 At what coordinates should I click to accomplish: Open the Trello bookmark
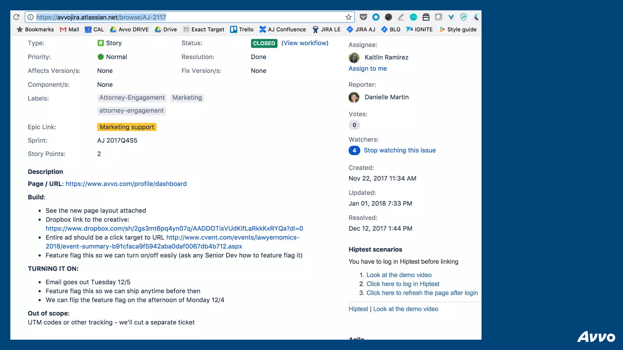242,29
